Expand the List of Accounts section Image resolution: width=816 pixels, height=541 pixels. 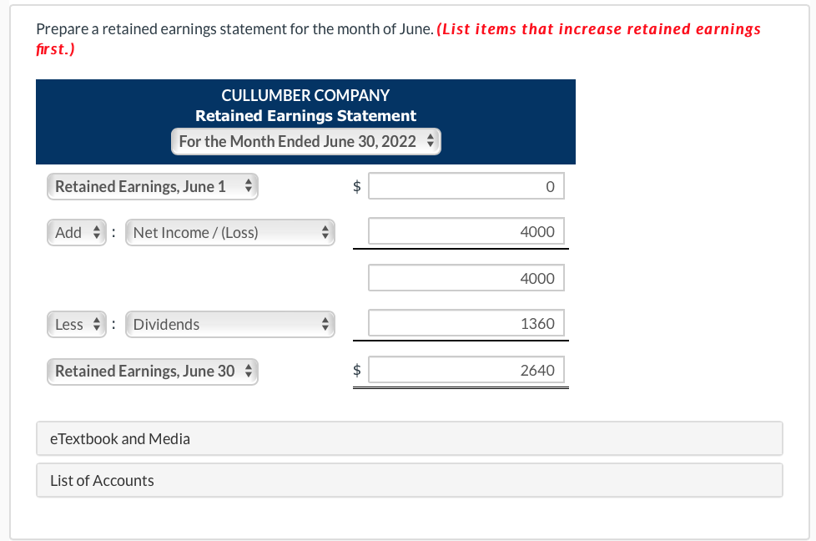410,480
